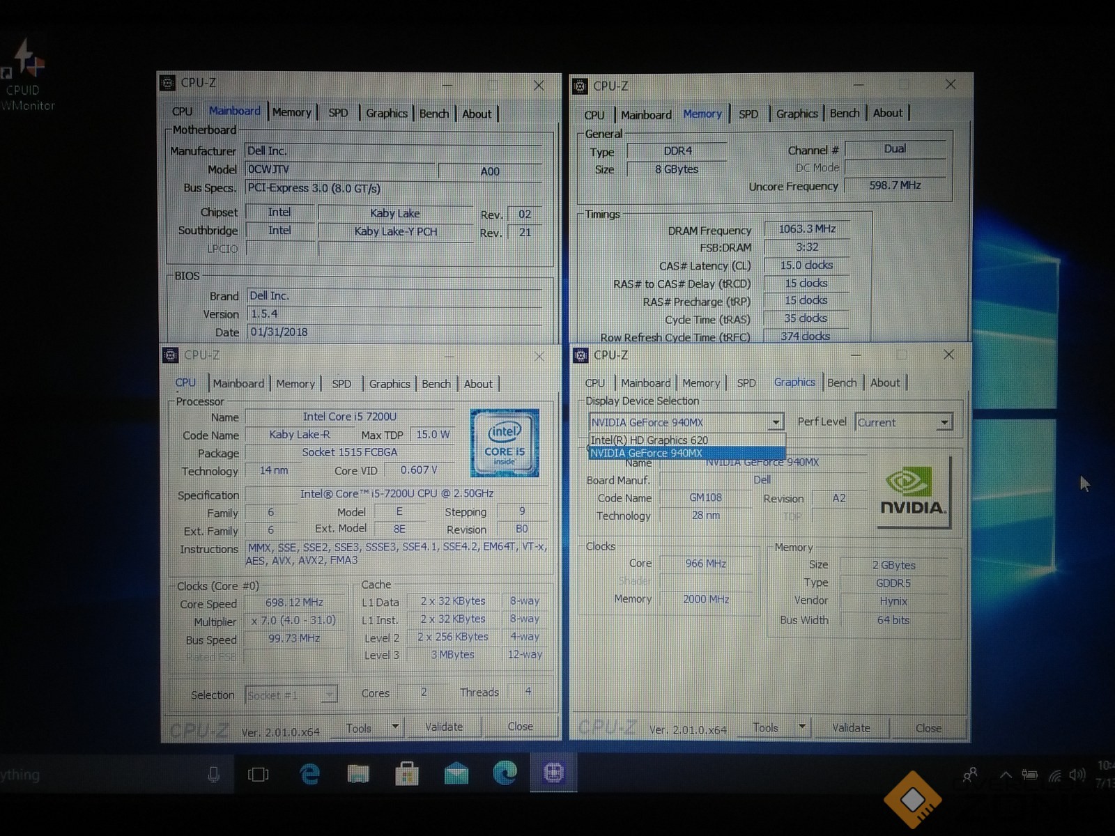Open Graphics tab in Mainboard window
The width and height of the screenshot is (1115, 836).
387,113
